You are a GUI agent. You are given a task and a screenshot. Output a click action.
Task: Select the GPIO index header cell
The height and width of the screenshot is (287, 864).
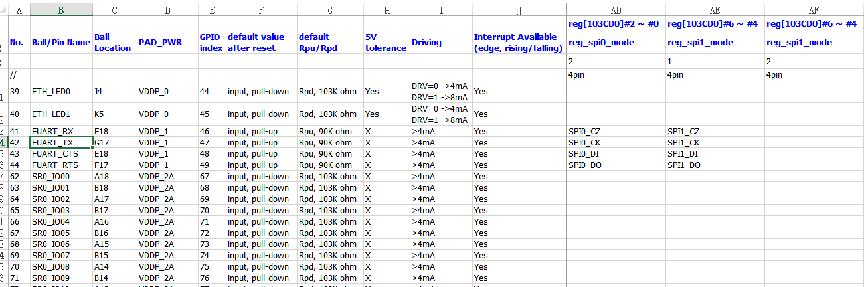click(211, 42)
